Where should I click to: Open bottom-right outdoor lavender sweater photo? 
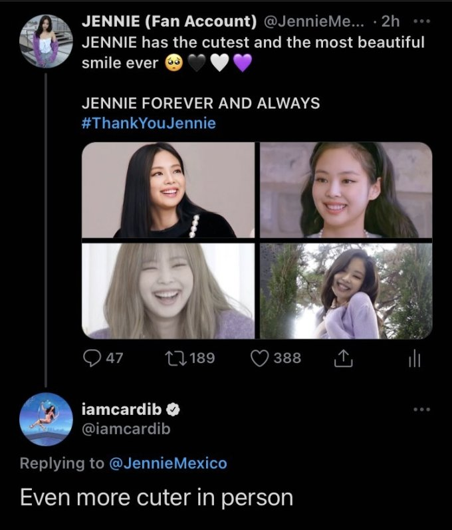pyautogui.click(x=346, y=291)
